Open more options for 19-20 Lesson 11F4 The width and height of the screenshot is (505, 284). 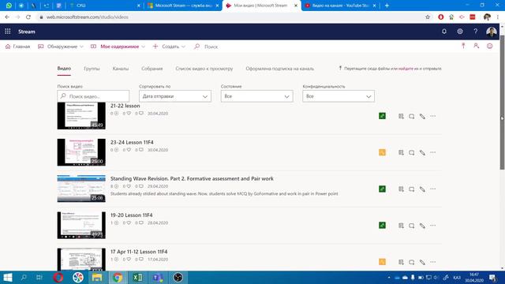click(x=433, y=226)
